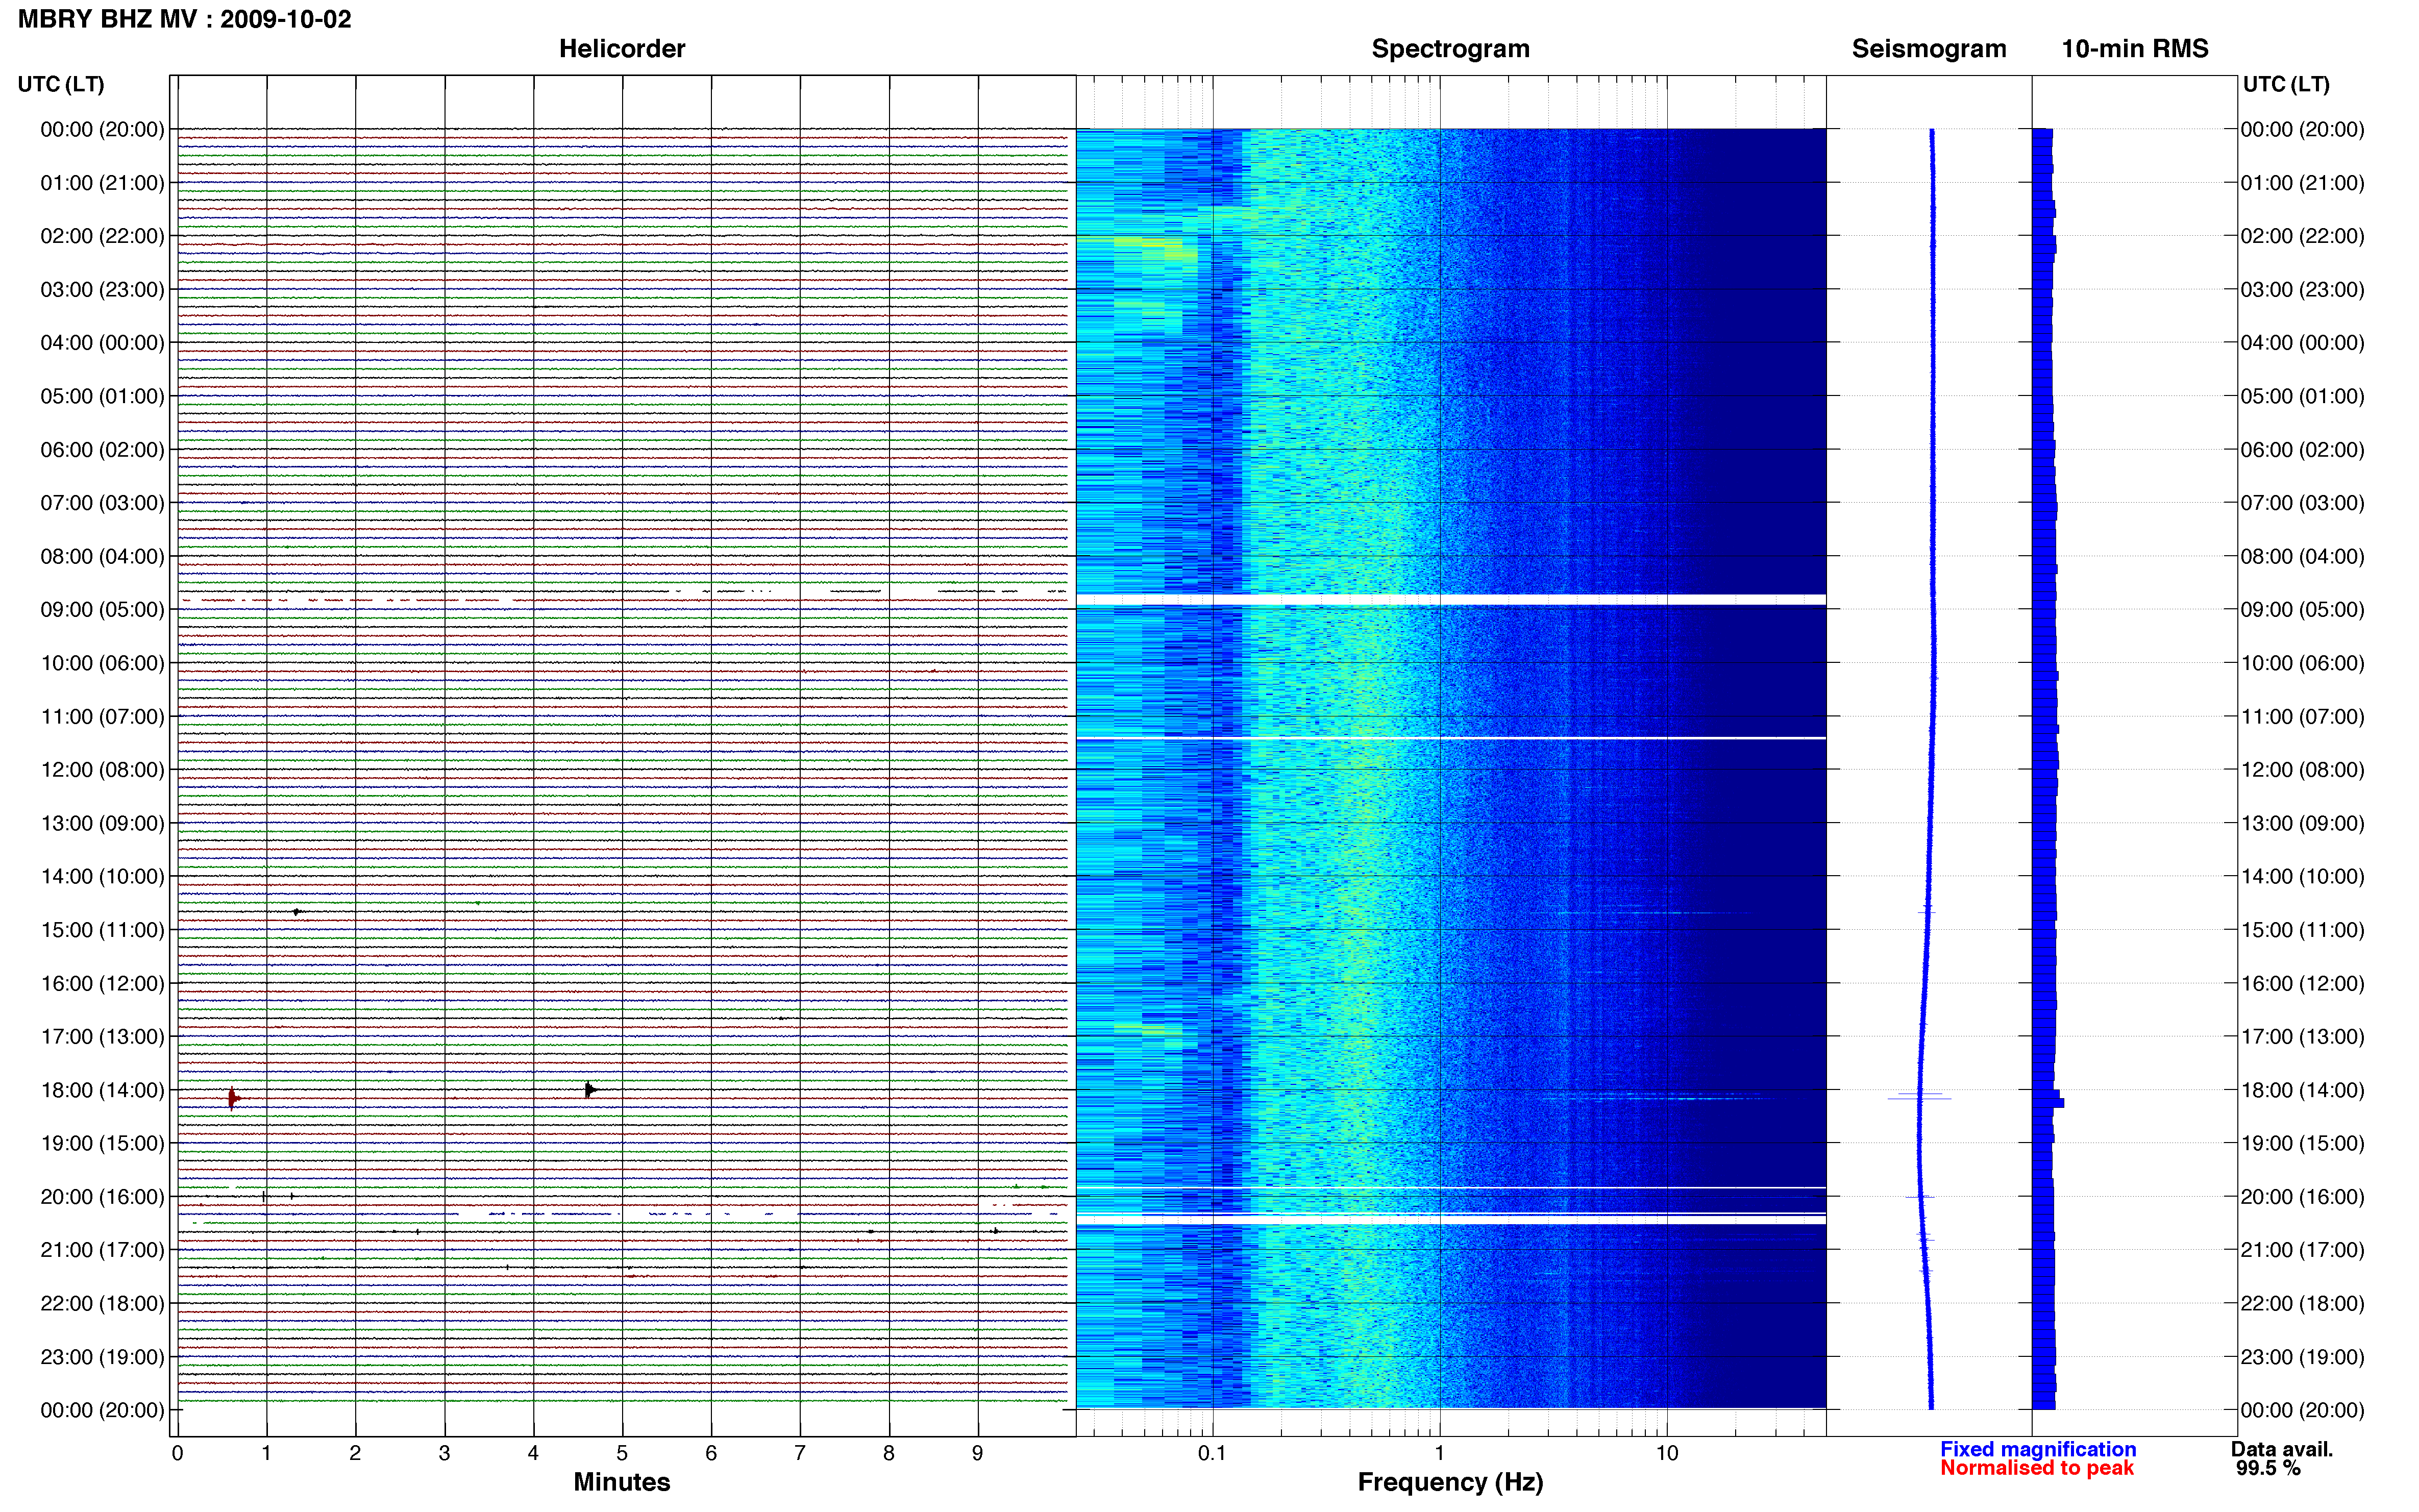Click the red "Normalised to peak" legend text
The width and height of the screenshot is (2419, 1512).
tap(2037, 1468)
